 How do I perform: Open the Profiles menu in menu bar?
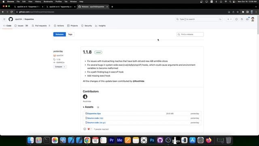click(58, 2)
